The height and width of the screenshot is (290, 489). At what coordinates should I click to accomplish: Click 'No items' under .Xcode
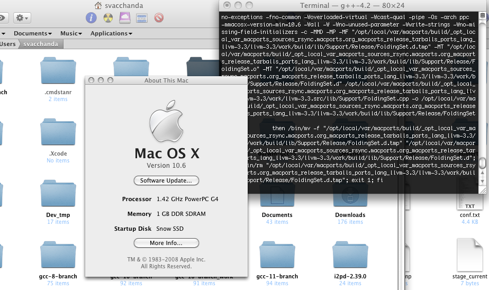point(58,160)
